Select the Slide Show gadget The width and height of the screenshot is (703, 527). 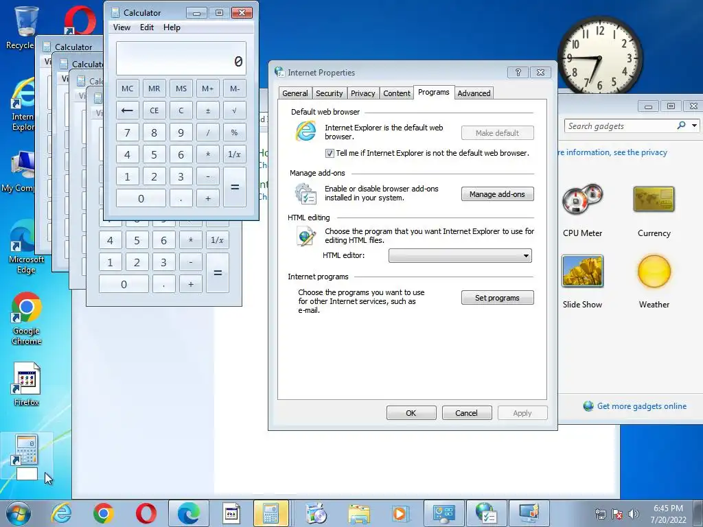click(x=582, y=281)
